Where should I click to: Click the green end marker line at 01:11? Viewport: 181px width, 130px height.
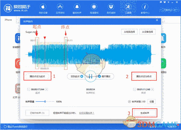pos(66,53)
